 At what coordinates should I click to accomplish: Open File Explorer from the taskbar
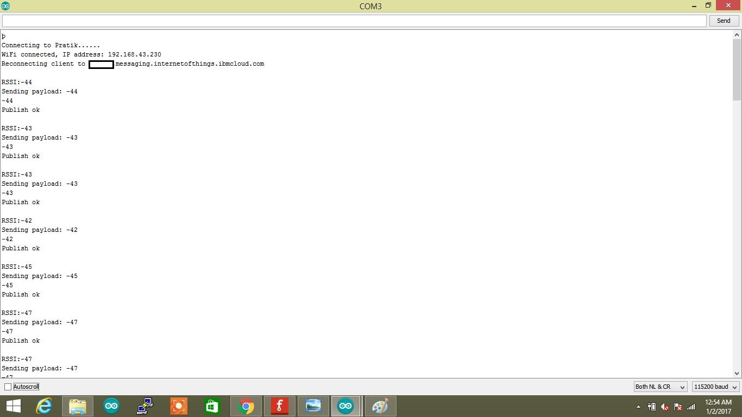pyautogui.click(x=78, y=406)
